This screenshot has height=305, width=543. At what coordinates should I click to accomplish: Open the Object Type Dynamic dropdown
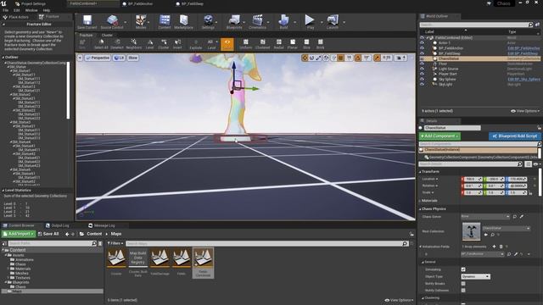(x=475, y=277)
